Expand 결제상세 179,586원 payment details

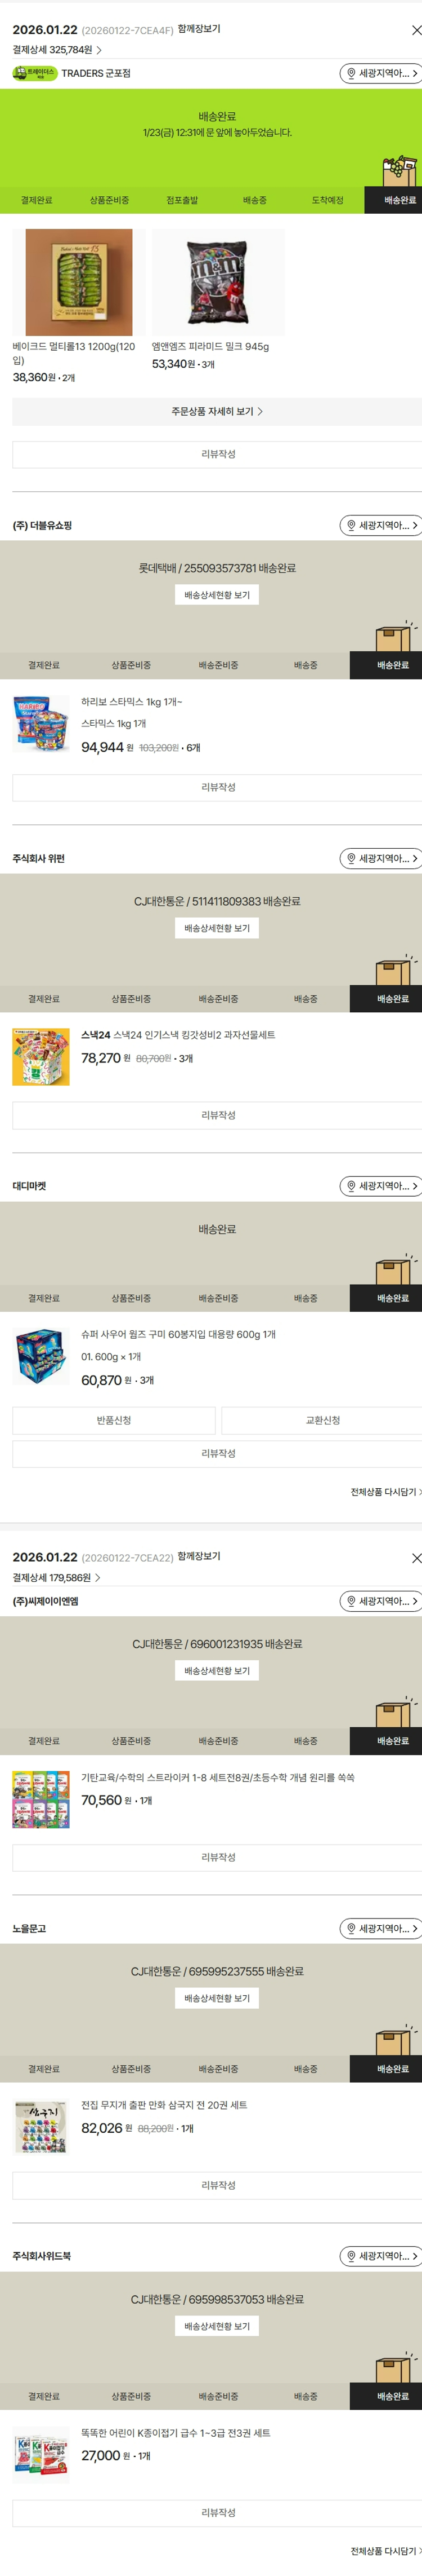[56, 1577]
